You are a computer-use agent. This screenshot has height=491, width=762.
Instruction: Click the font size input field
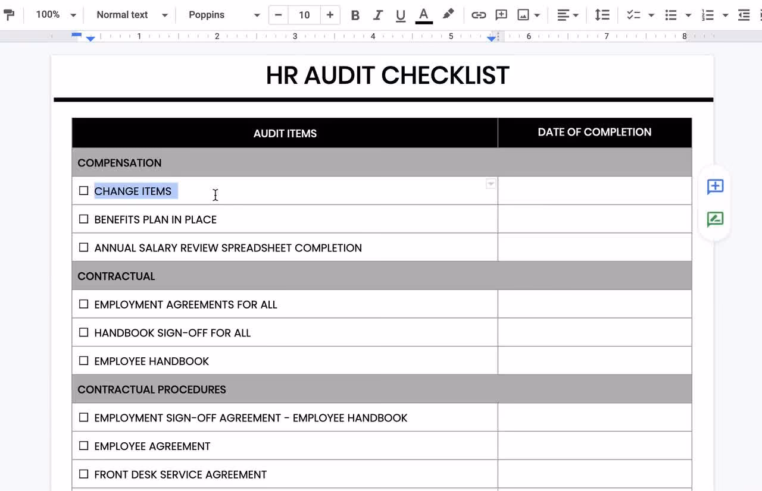pyautogui.click(x=304, y=15)
